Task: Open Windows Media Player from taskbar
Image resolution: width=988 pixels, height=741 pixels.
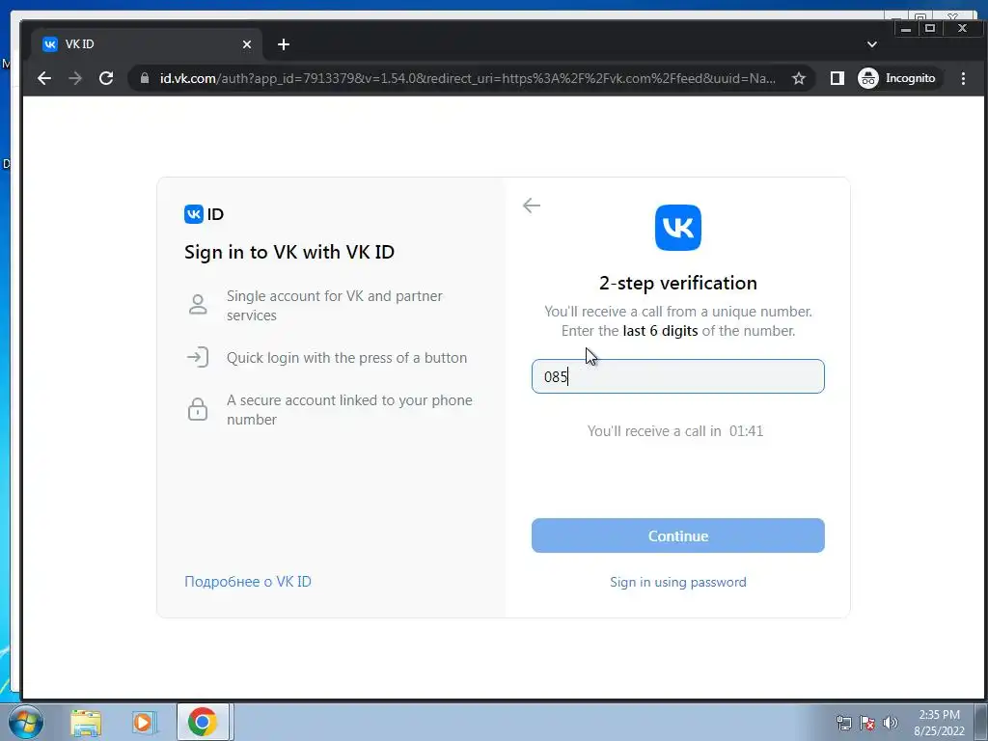Action: [x=144, y=723]
